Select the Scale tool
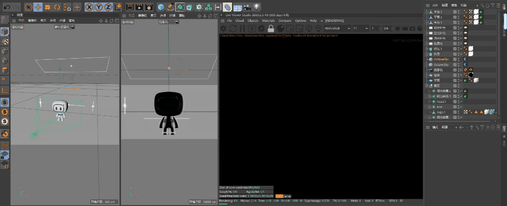 (x=48, y=7)
